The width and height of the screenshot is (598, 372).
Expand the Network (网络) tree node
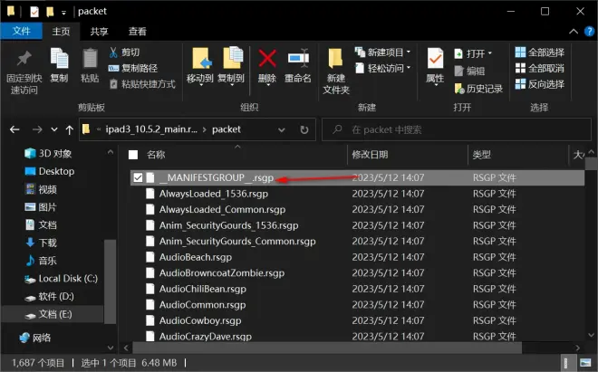pyautogui.click(x=9, y=338)
